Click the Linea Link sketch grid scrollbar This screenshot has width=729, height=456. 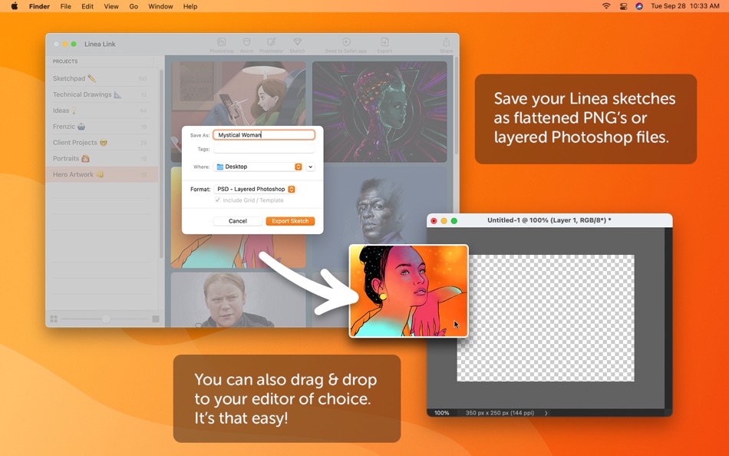(x=456, y=107)
